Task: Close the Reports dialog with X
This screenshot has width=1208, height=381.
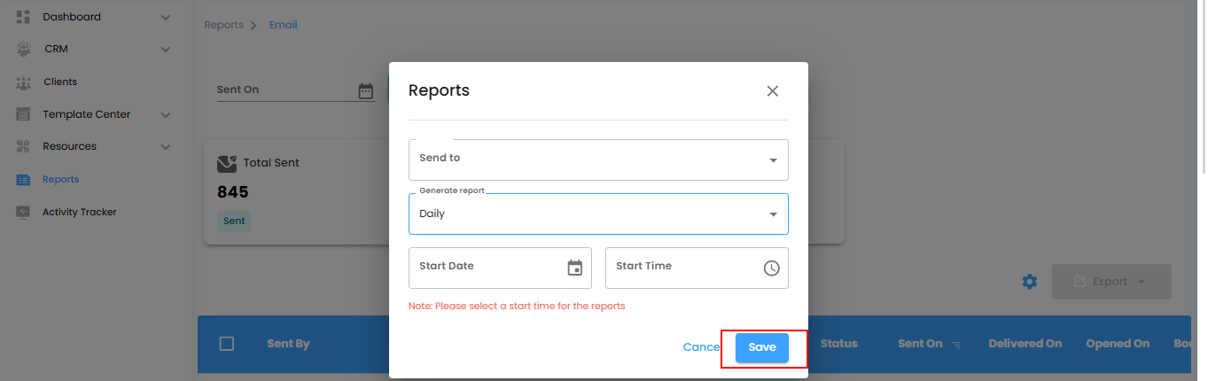Action: (x=772, y=91)
